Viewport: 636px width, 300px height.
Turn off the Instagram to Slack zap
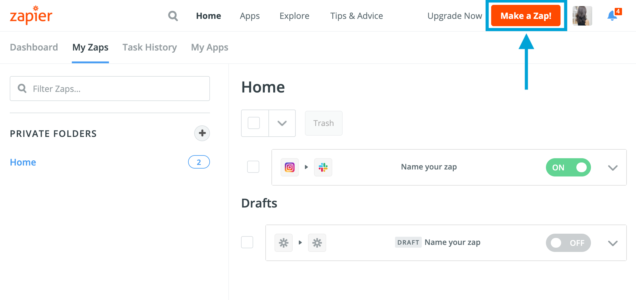tap(568, 167)
